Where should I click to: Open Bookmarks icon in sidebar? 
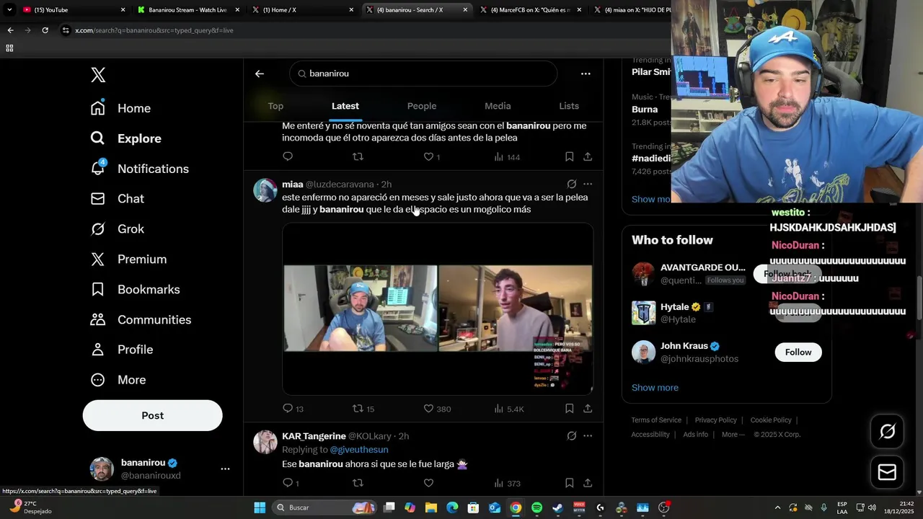(98, 289)
